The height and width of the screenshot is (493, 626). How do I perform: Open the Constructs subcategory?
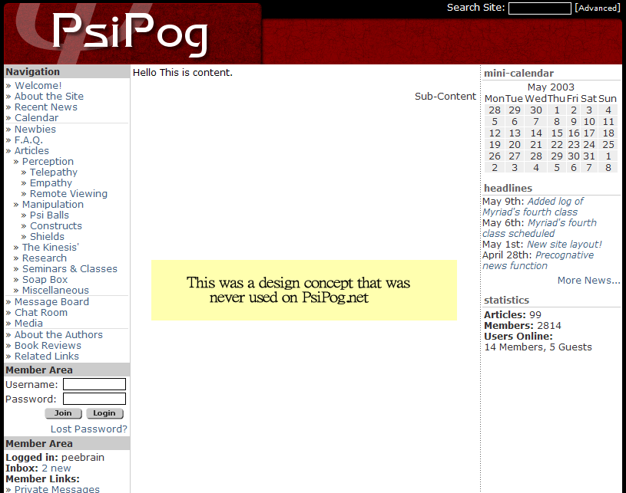[56, 226]
